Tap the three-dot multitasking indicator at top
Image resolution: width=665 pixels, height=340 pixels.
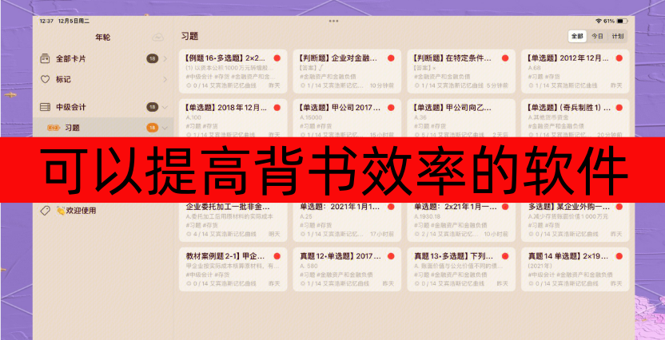[x=333, y=21]
